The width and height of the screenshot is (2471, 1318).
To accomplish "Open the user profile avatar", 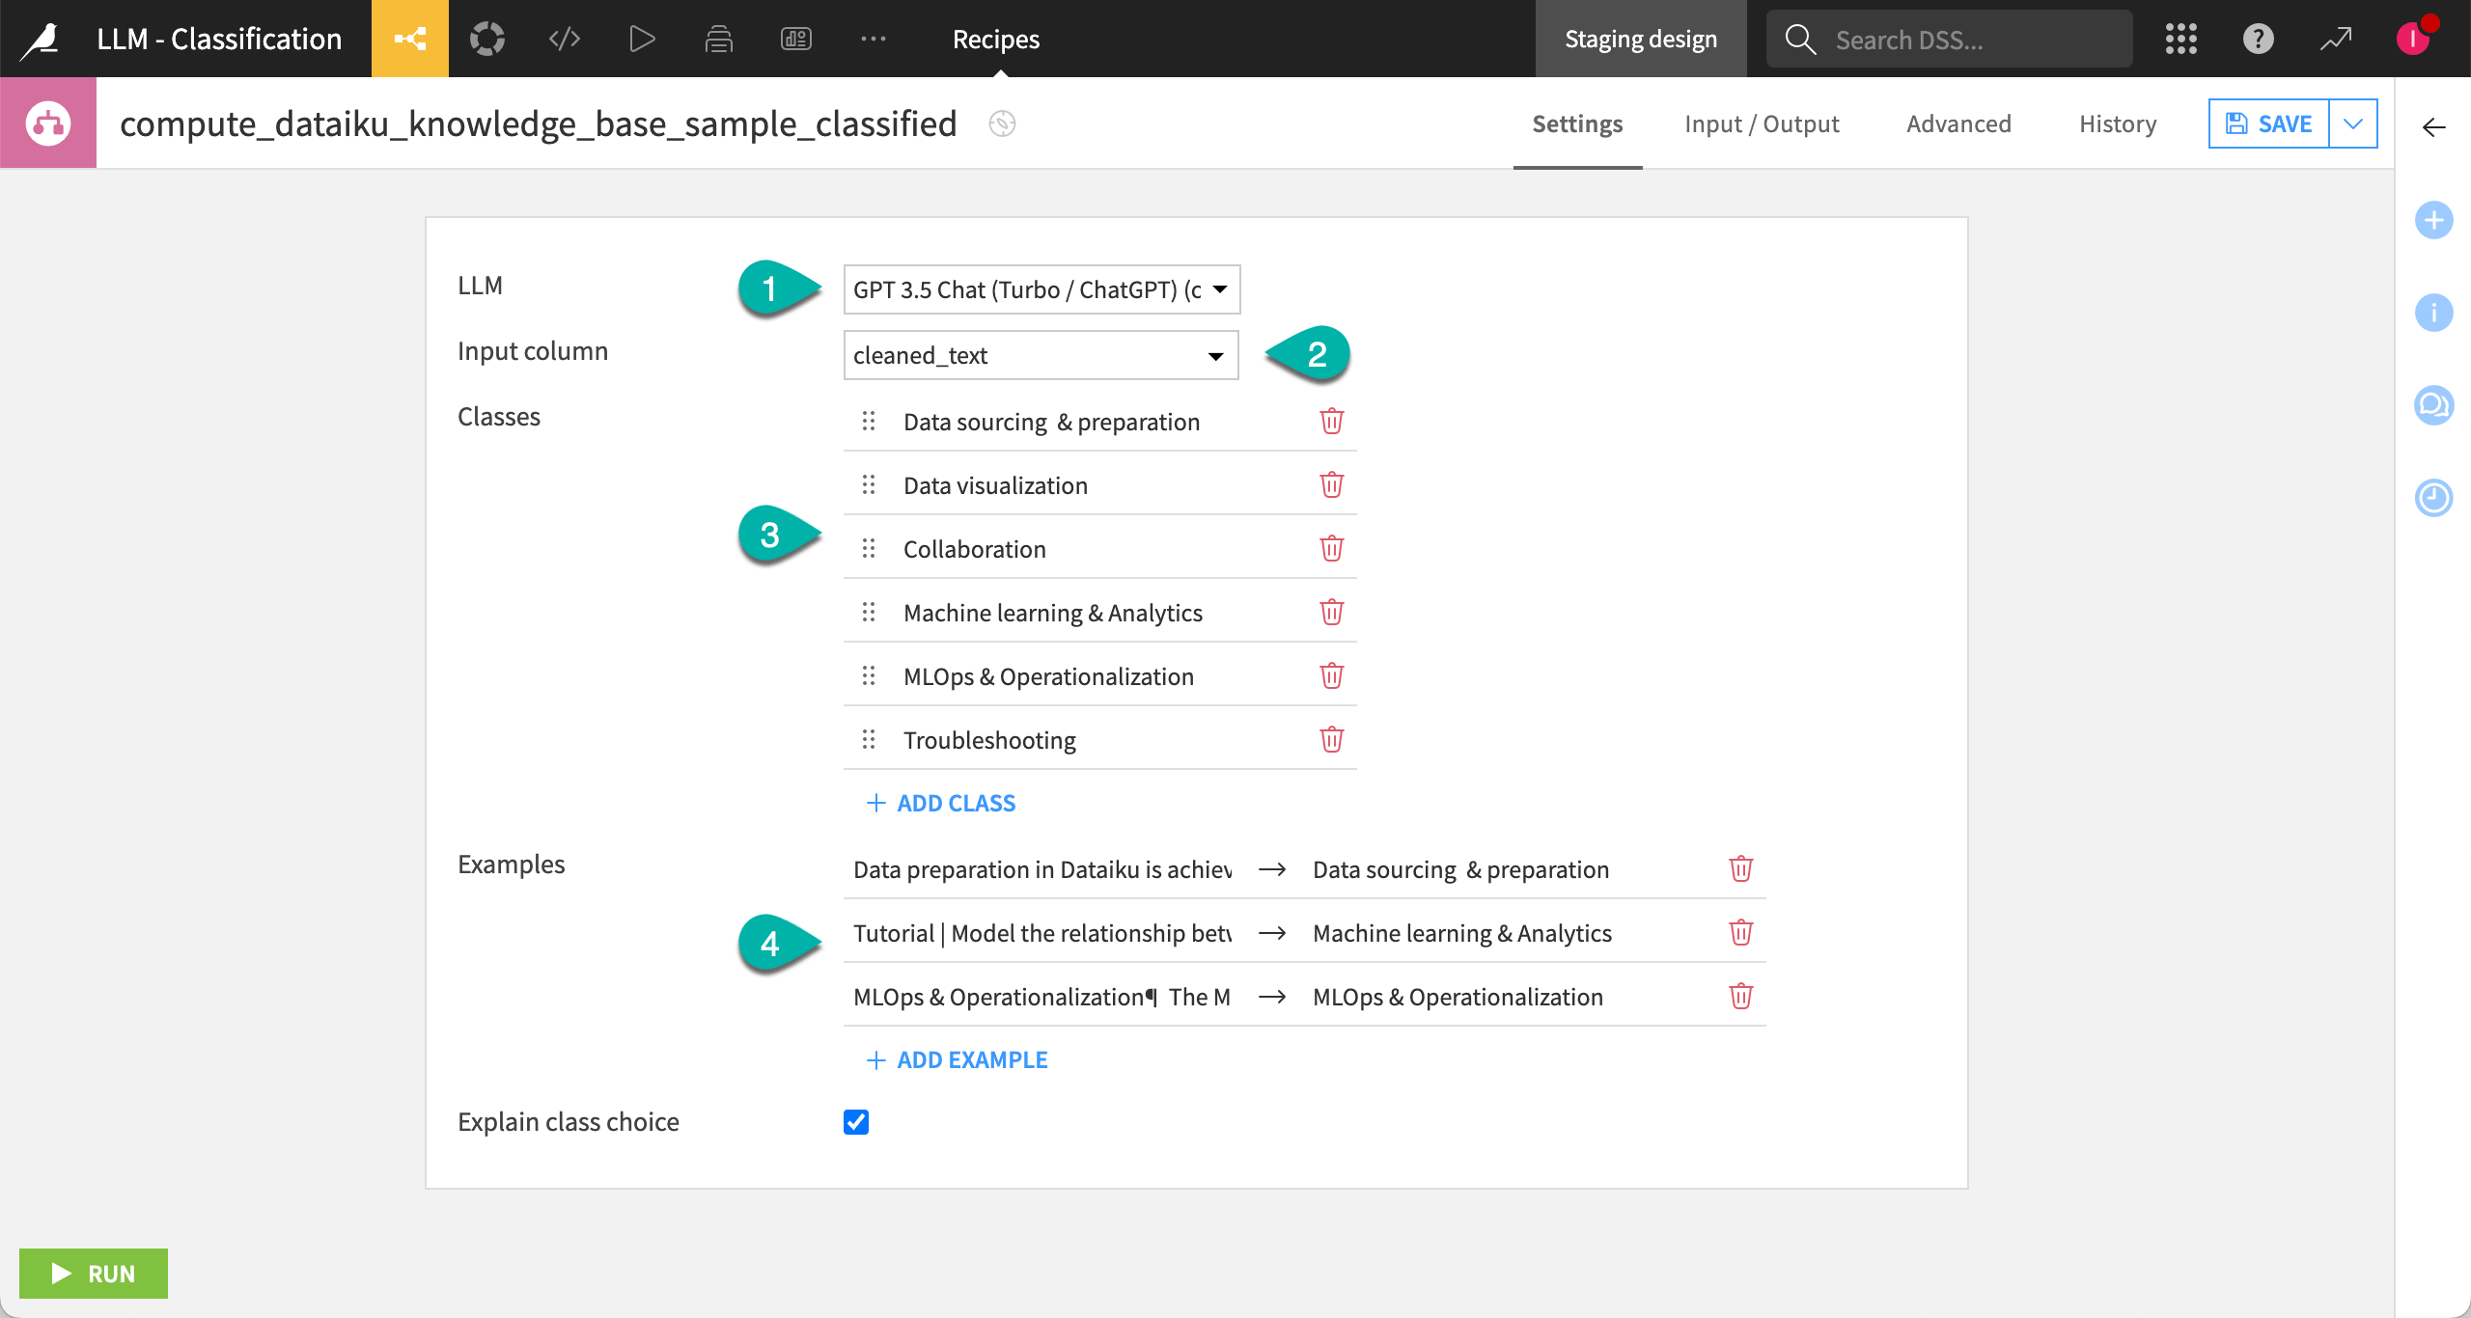I will click(x=2413, y=39).
